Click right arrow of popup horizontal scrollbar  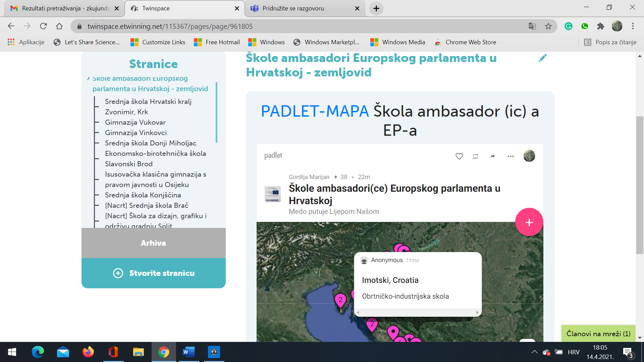(x=477, y=312)
